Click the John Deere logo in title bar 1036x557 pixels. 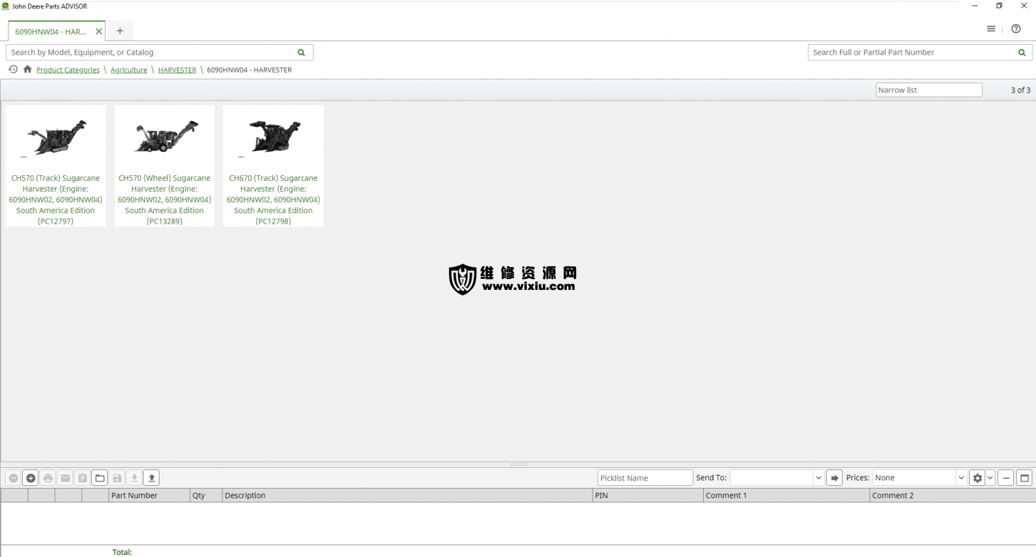6,6
